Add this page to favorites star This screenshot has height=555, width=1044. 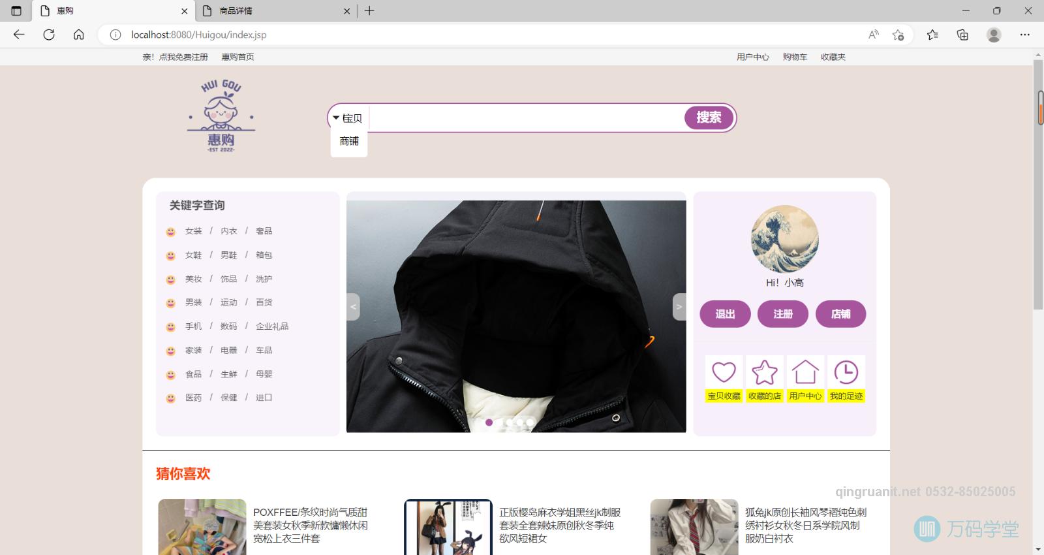point(898,35)
